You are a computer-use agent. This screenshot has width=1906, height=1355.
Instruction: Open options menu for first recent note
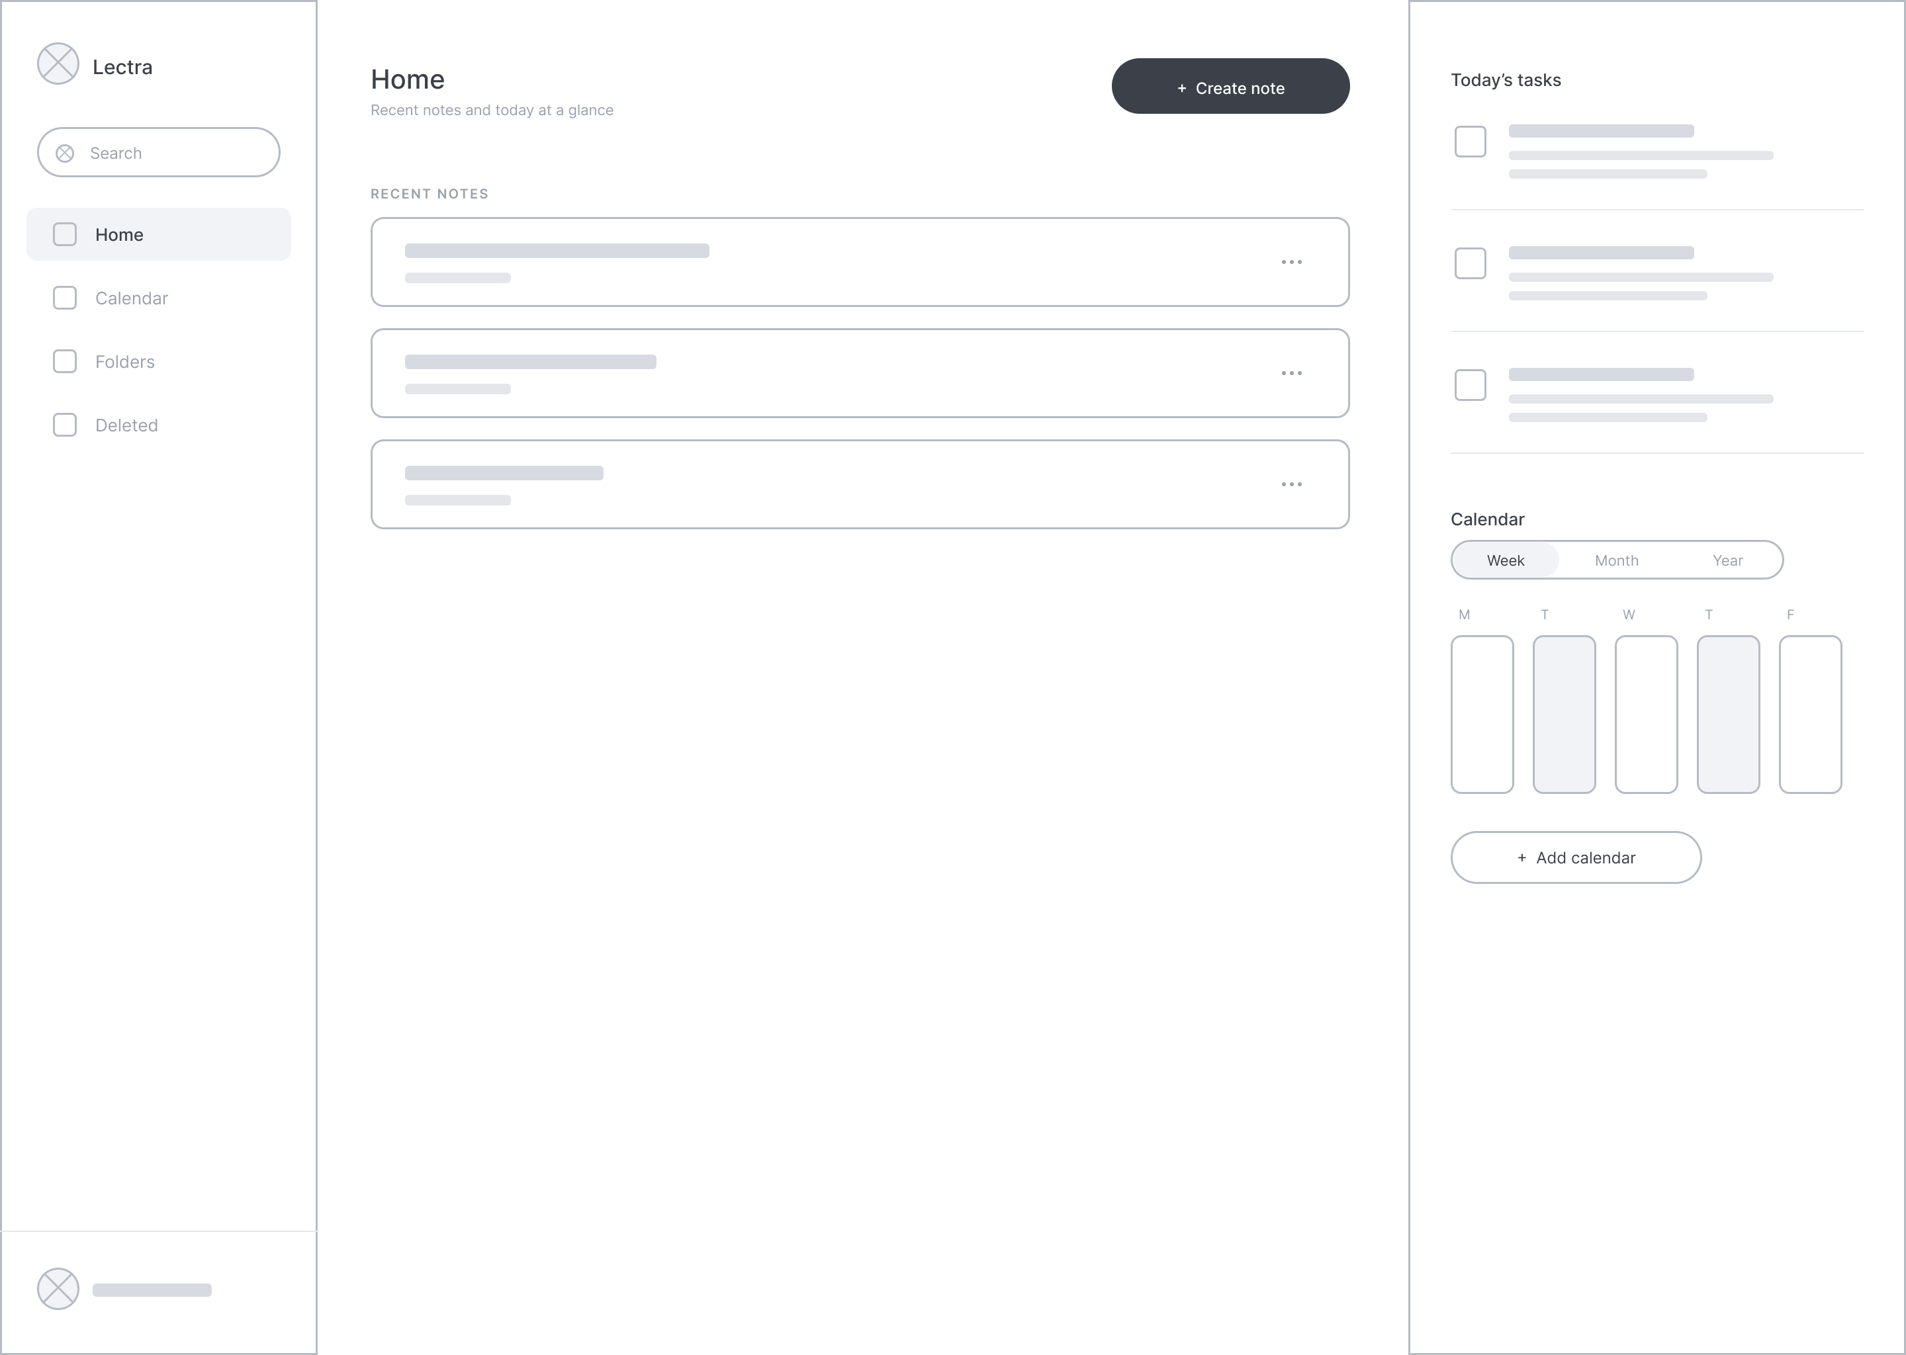(1292, 262)
